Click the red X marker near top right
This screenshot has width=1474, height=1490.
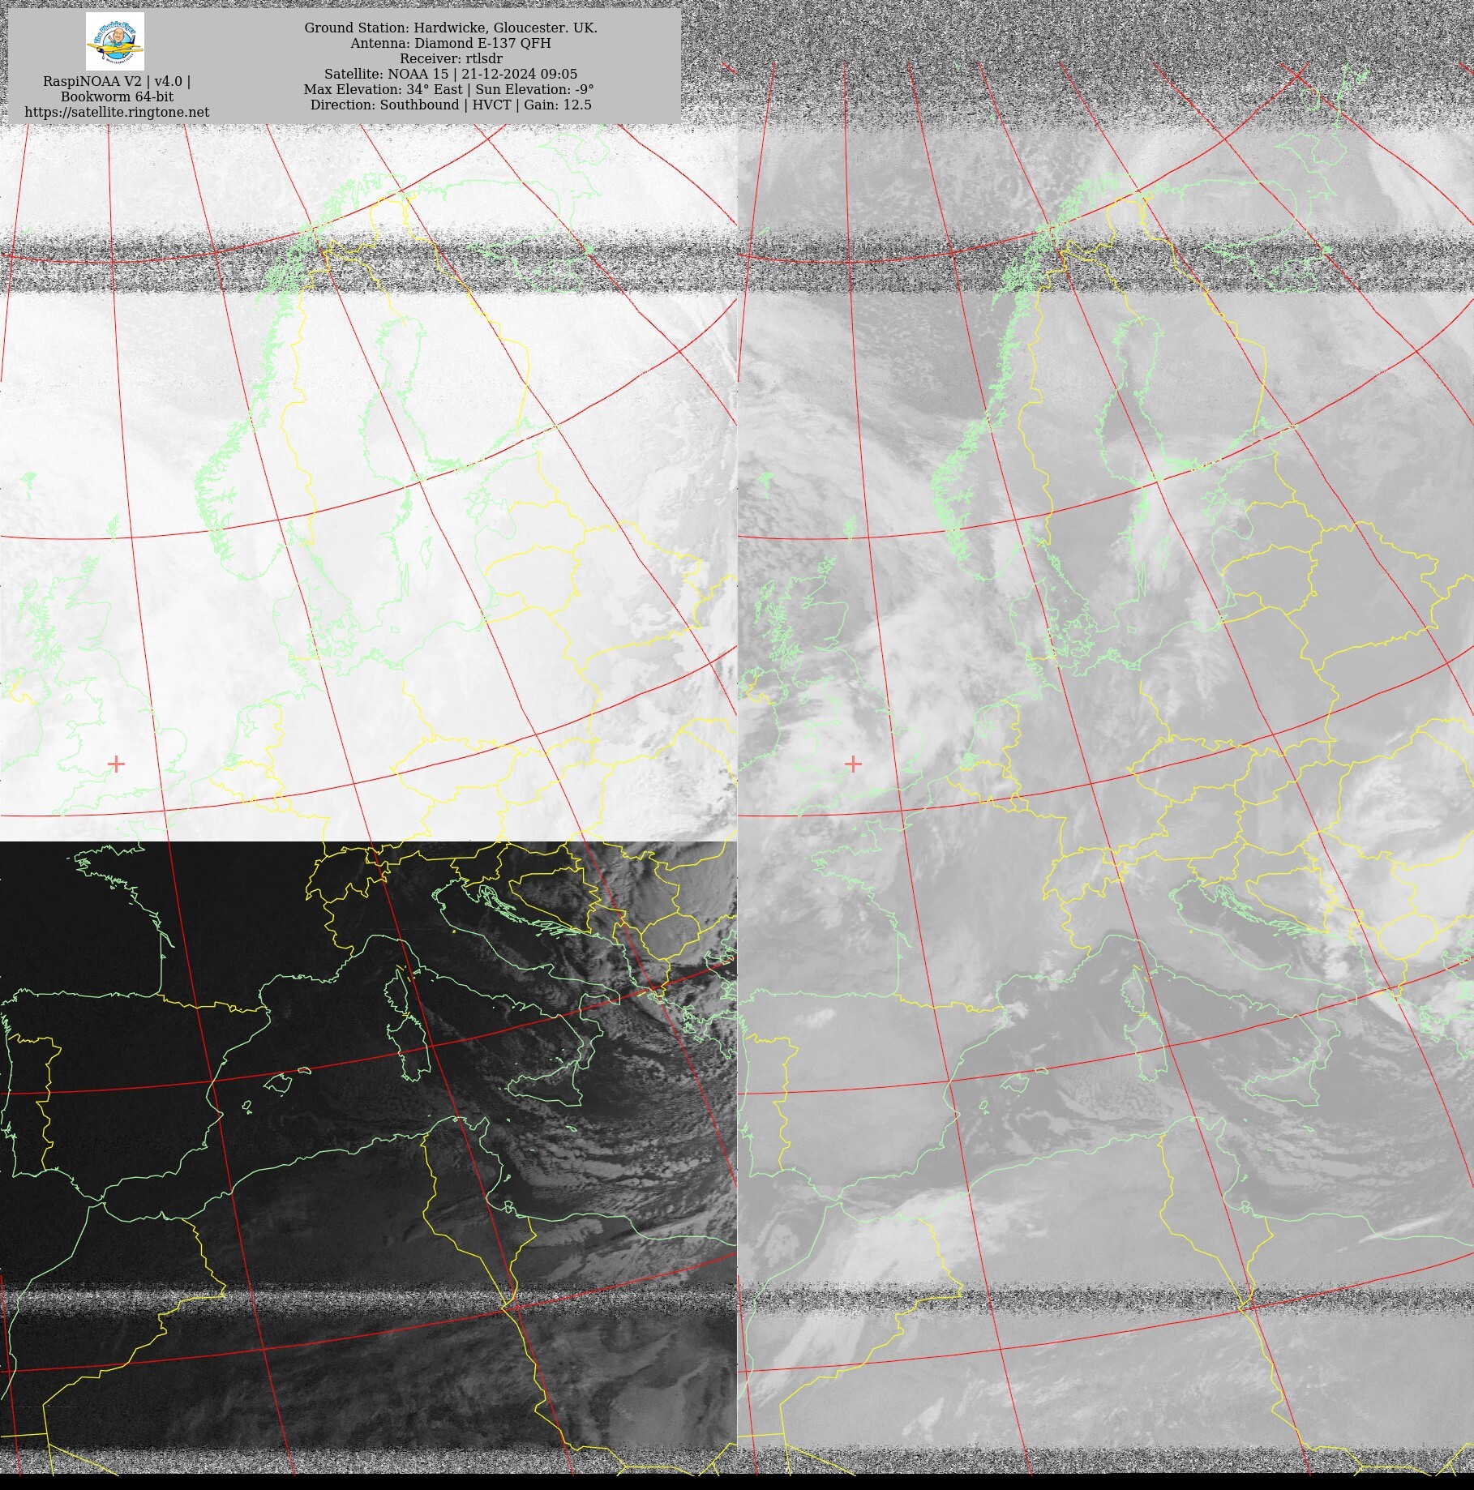[1297, 75]
